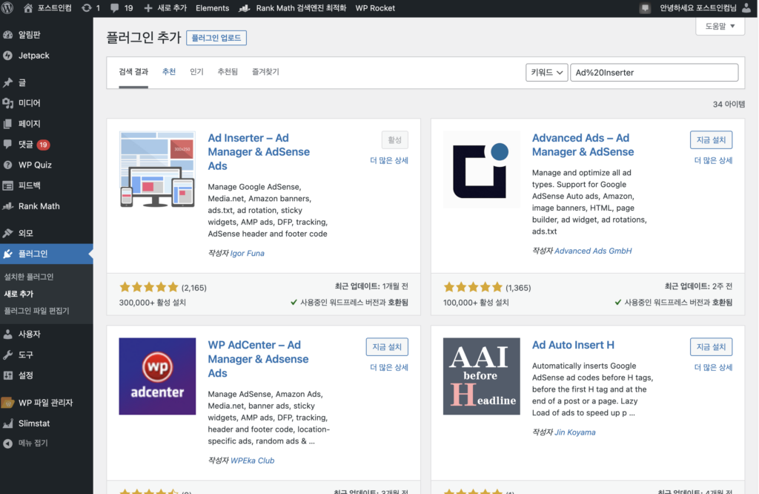Click the 안녕하세요 포스트인컴님 account greeting
This screenshot has width=759, height=494.
tap(698, 8)
